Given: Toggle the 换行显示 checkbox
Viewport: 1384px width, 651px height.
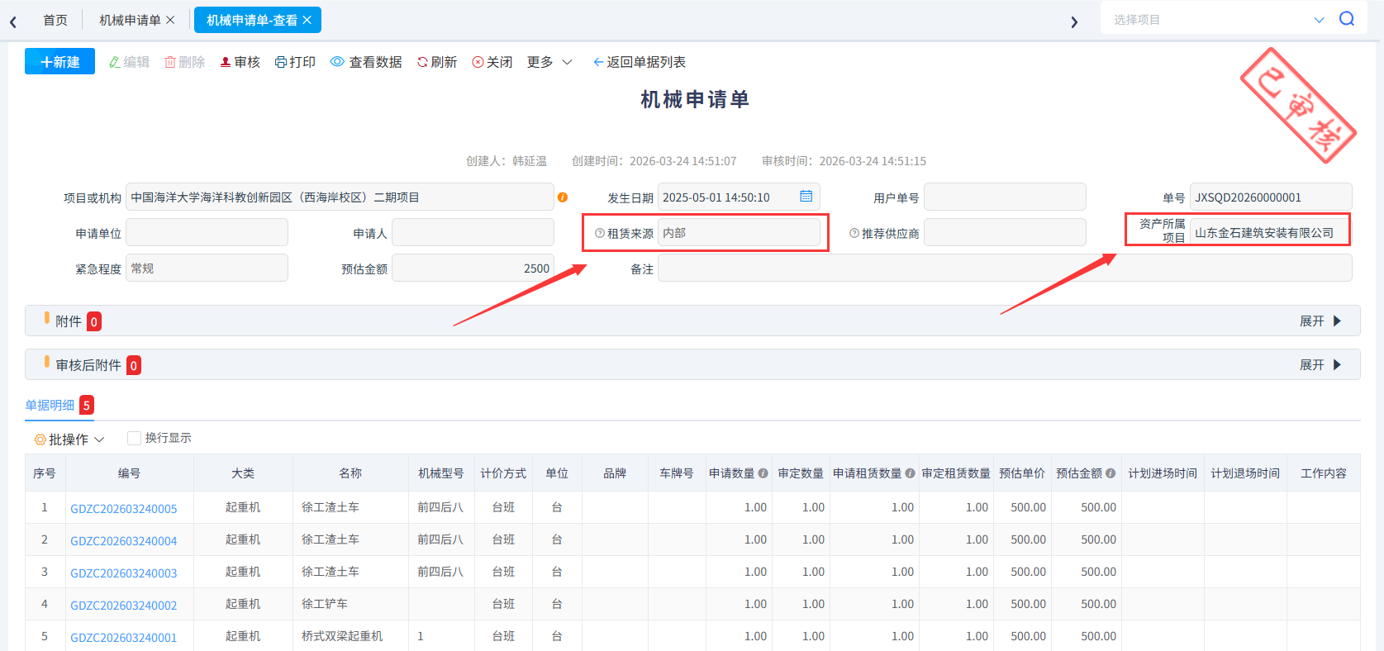Looking at the screenshot, I should coord(134,438).
